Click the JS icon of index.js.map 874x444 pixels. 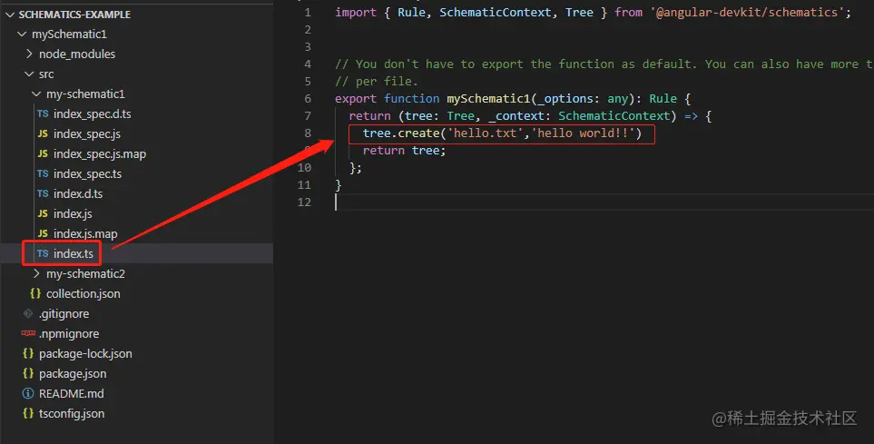[43, 233]
